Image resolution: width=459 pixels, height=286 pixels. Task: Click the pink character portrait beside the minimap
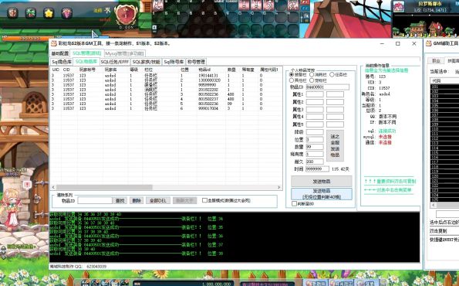click(398, 6)
